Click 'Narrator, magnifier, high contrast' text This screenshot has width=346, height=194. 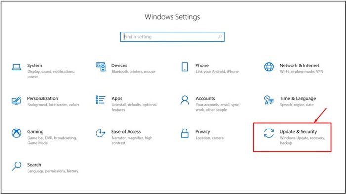[132, 140]
